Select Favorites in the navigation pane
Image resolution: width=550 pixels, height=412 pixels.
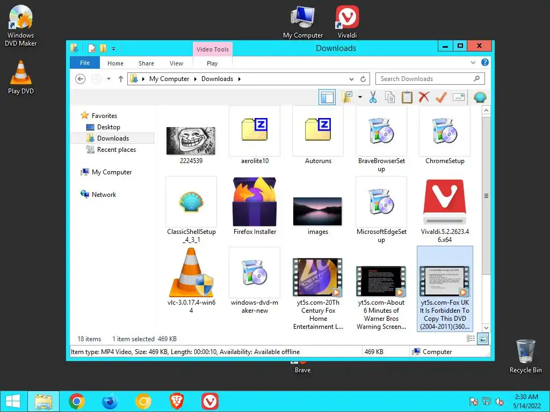pos(104,116)
